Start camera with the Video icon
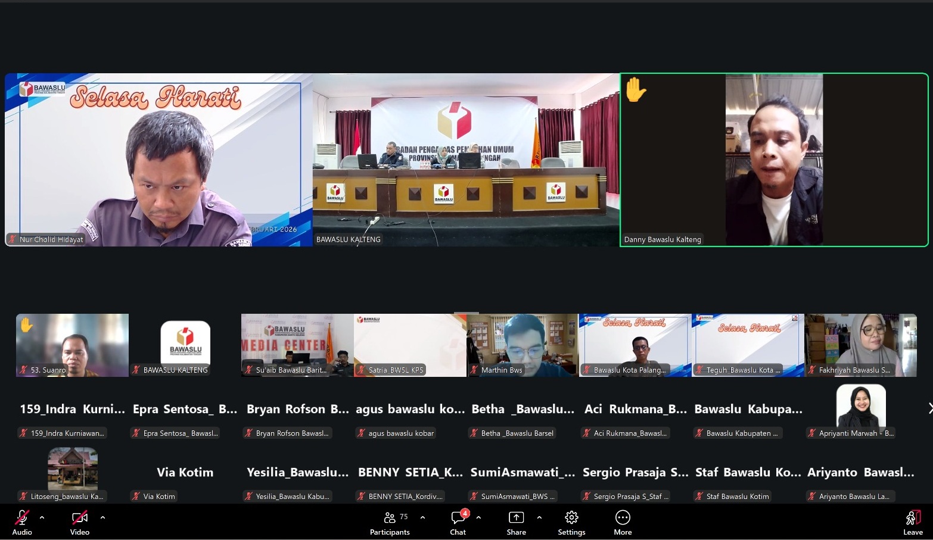The width and height of the screenshot is (933, 540). pyautogui.click(x=80, y=517)
